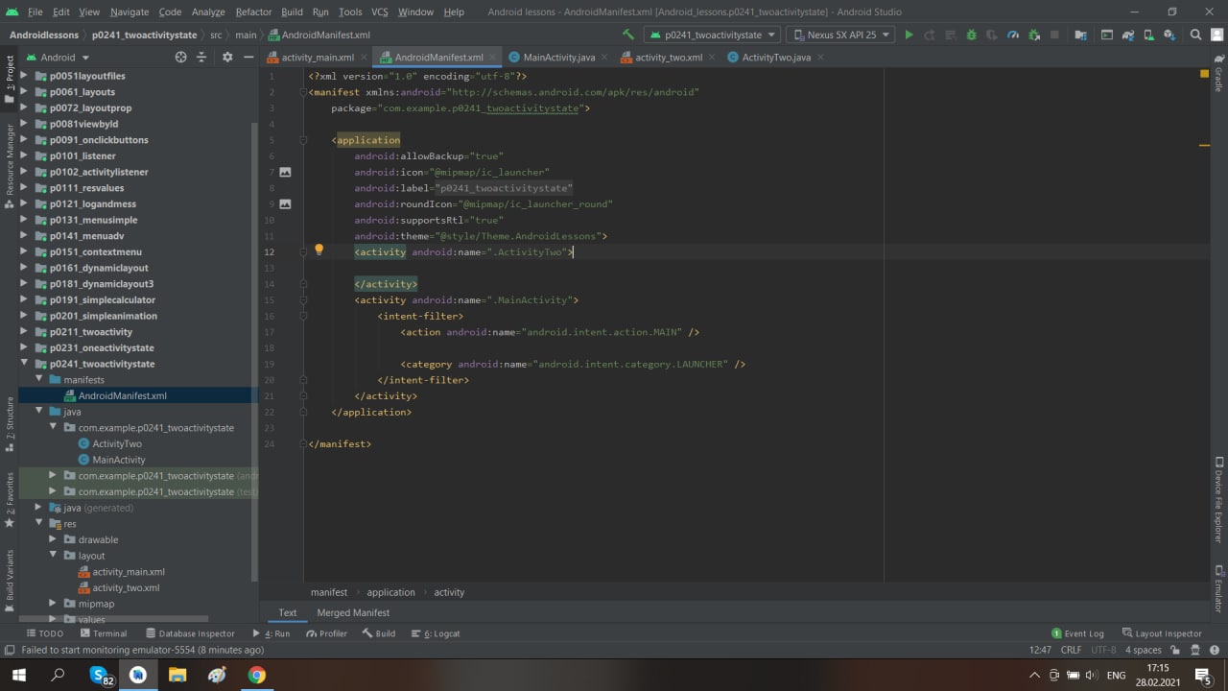Open the Event Log button

click(x=1077, y=633)
